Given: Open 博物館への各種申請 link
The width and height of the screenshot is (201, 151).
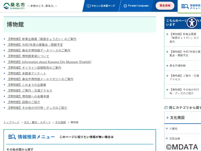Looking at the screenshot, I should point(28,96).
